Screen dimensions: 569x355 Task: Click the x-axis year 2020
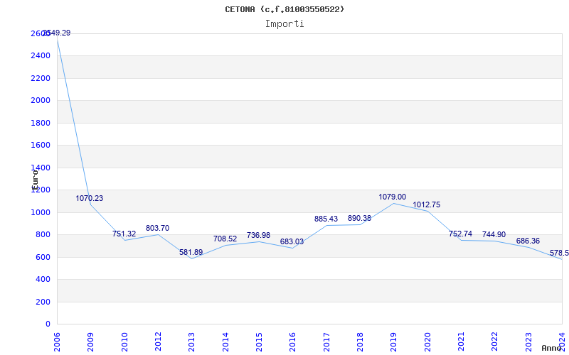(x=427, y=342)
